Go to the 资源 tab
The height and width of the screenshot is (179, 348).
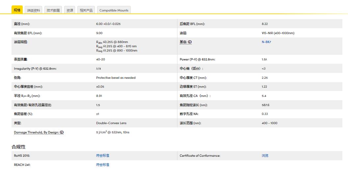70,10
